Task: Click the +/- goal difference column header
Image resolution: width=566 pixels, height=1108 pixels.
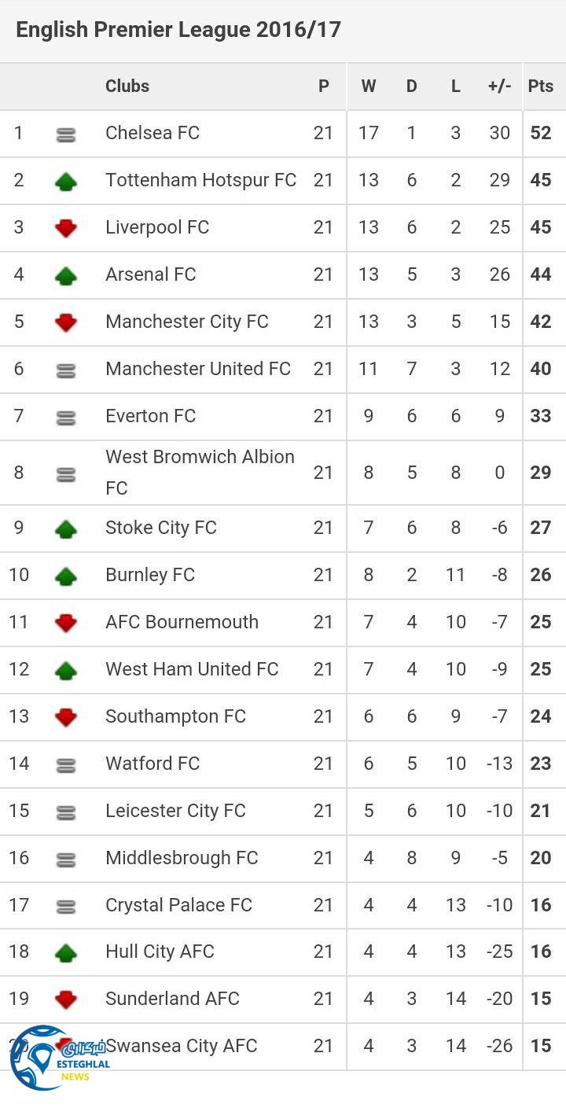Action: pyautogui.click(x=499, y=87)
